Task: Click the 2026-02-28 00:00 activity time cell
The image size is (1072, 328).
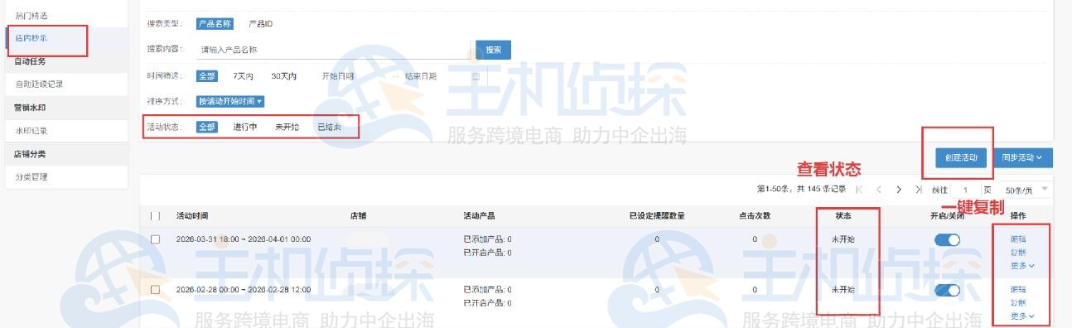Action: [x=244, y=290]
